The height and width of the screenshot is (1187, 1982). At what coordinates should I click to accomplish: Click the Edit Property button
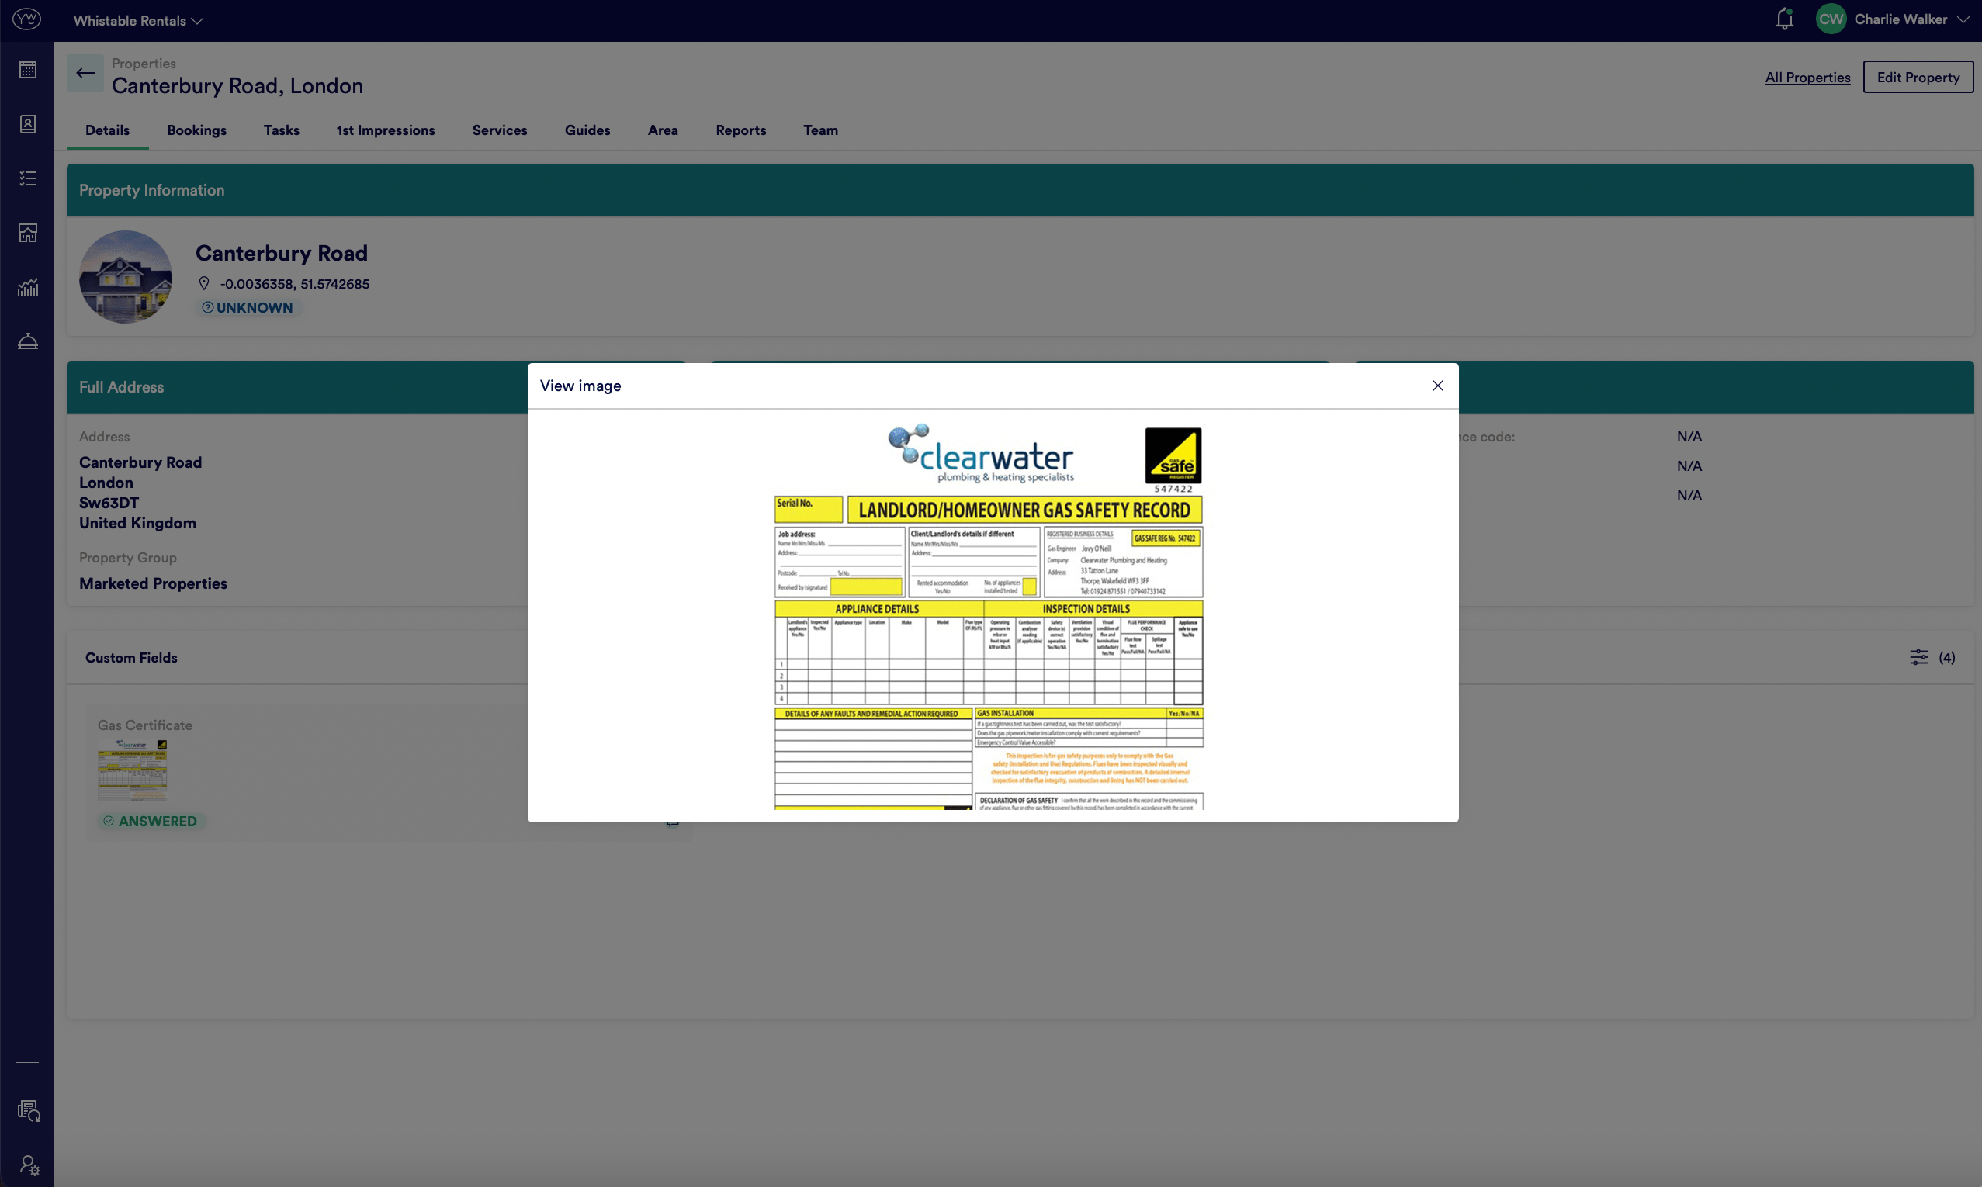[x=1918, y=78]
